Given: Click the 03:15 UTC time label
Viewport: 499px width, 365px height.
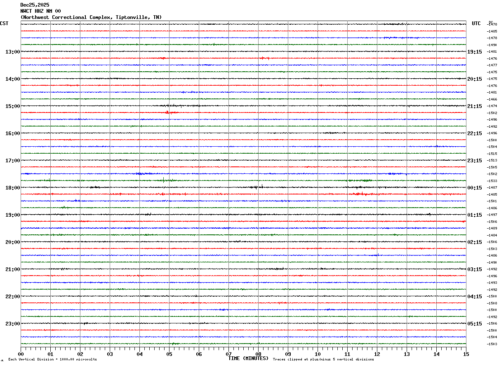Looking at the screenshot, I should [x=475, y=269].
